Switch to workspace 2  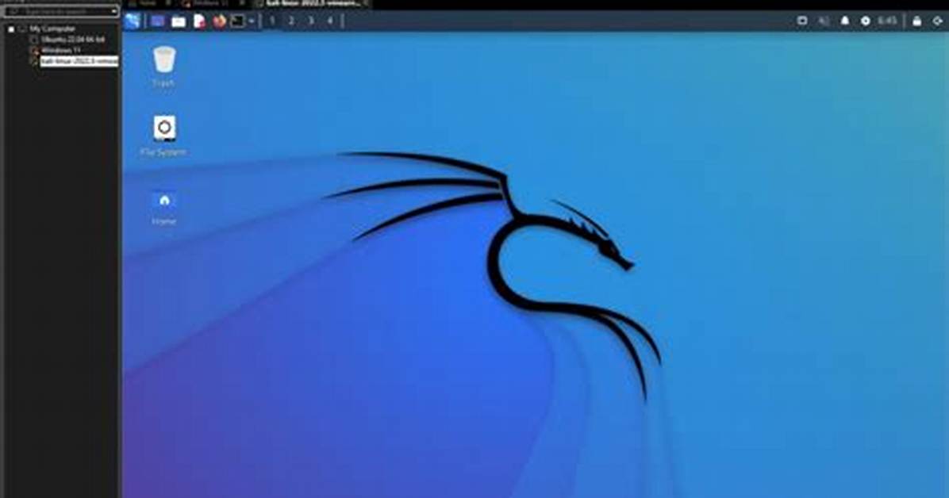coord(291,21)
